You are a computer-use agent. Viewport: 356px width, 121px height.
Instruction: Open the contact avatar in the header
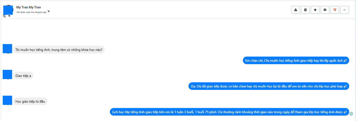tap(8, 9)
